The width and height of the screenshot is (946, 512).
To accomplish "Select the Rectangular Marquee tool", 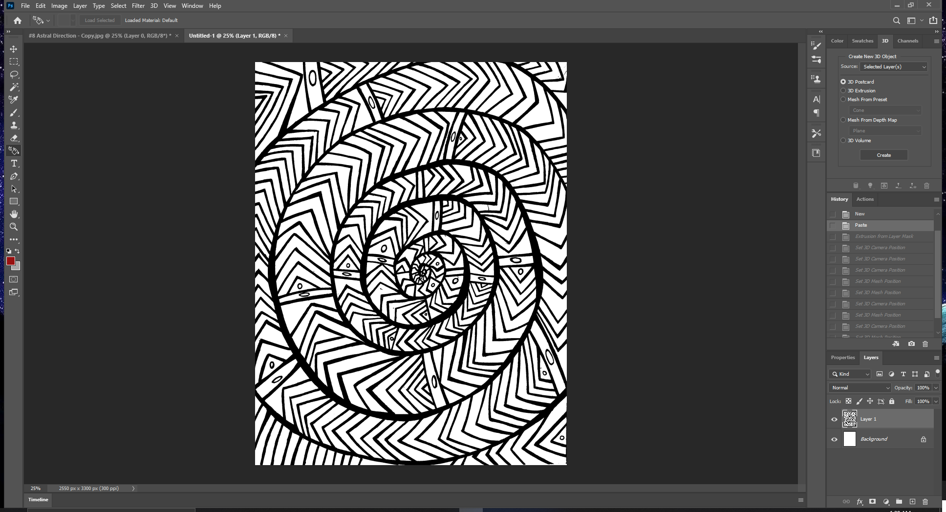I will point(14,62).
